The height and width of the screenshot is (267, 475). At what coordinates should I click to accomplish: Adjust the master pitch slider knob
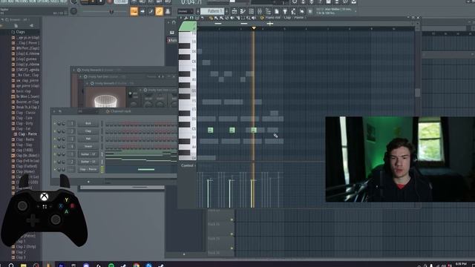pyautogui.click(x=111, y=12)
